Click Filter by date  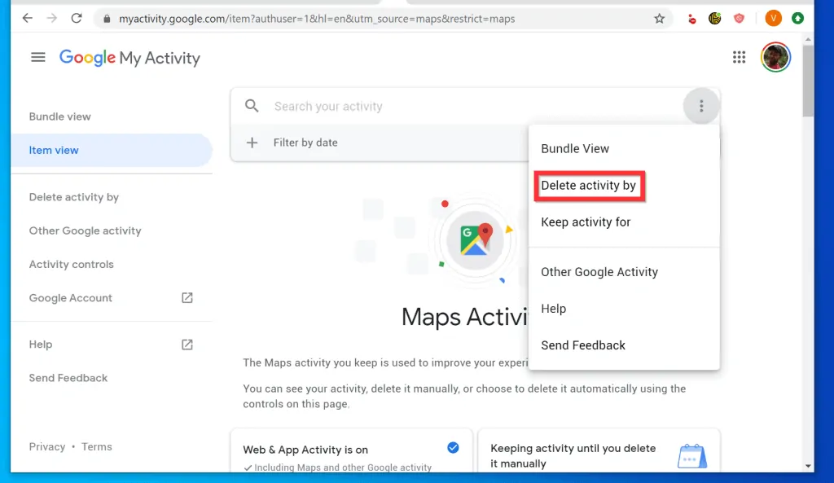(305, 143)
